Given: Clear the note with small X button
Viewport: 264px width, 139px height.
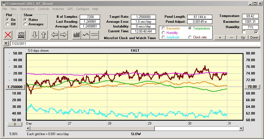Looking at the screenshot, I should coord(6,43).
